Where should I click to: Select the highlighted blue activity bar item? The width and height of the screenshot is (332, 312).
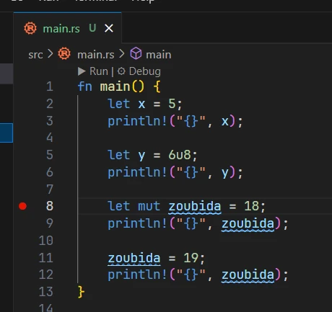(x=6, y=133)
